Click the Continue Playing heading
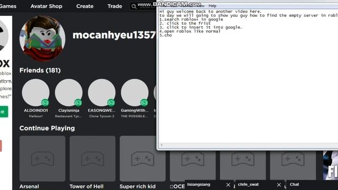 pyautogui.click(x=47, y=128)
